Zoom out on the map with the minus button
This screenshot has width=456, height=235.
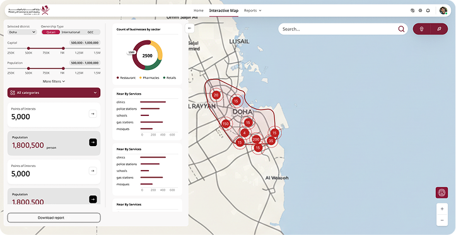coord(442,220)
